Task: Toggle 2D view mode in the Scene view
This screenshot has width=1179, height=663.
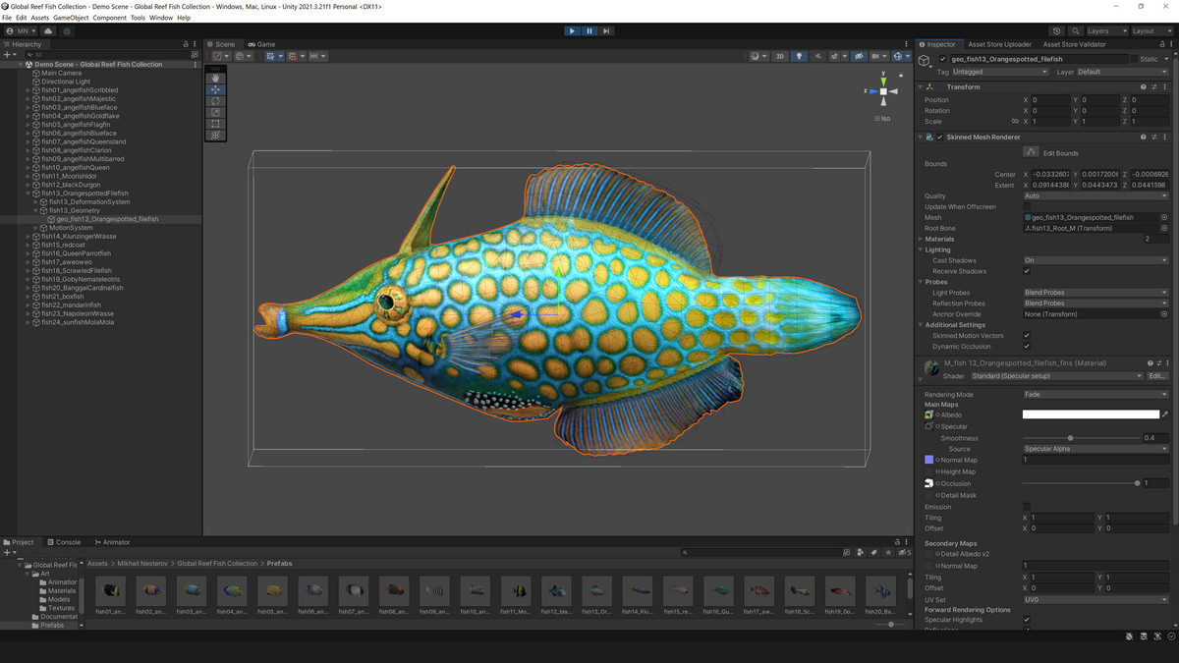Action: tap(779, 56)
